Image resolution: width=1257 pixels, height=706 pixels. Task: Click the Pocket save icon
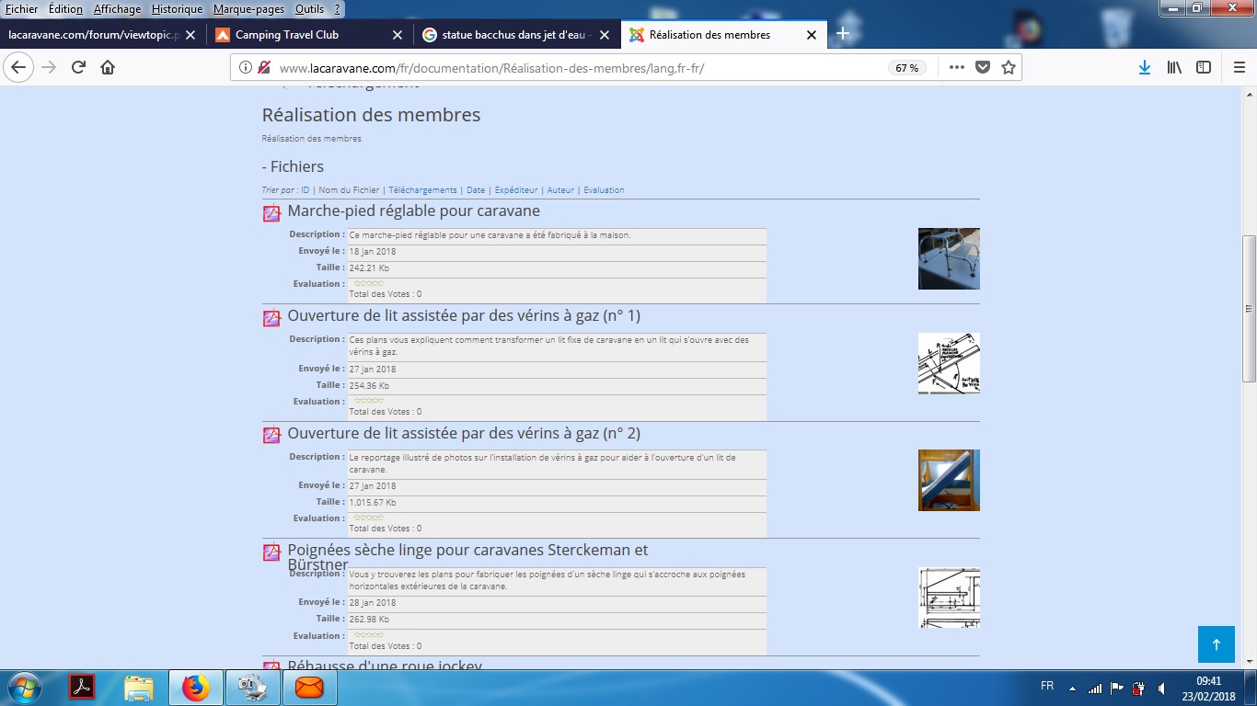(983, 67)
